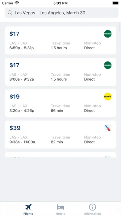Check the battery status icon
This screenshot has height=216, width=121.
pyautogui.click(x=115, y=3)
